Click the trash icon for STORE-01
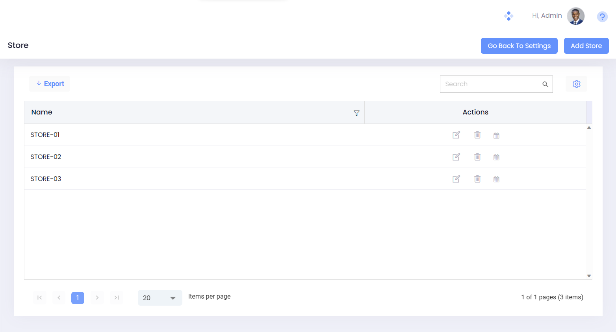The height and width of the screenshot is (332, 616). point(477,135)
